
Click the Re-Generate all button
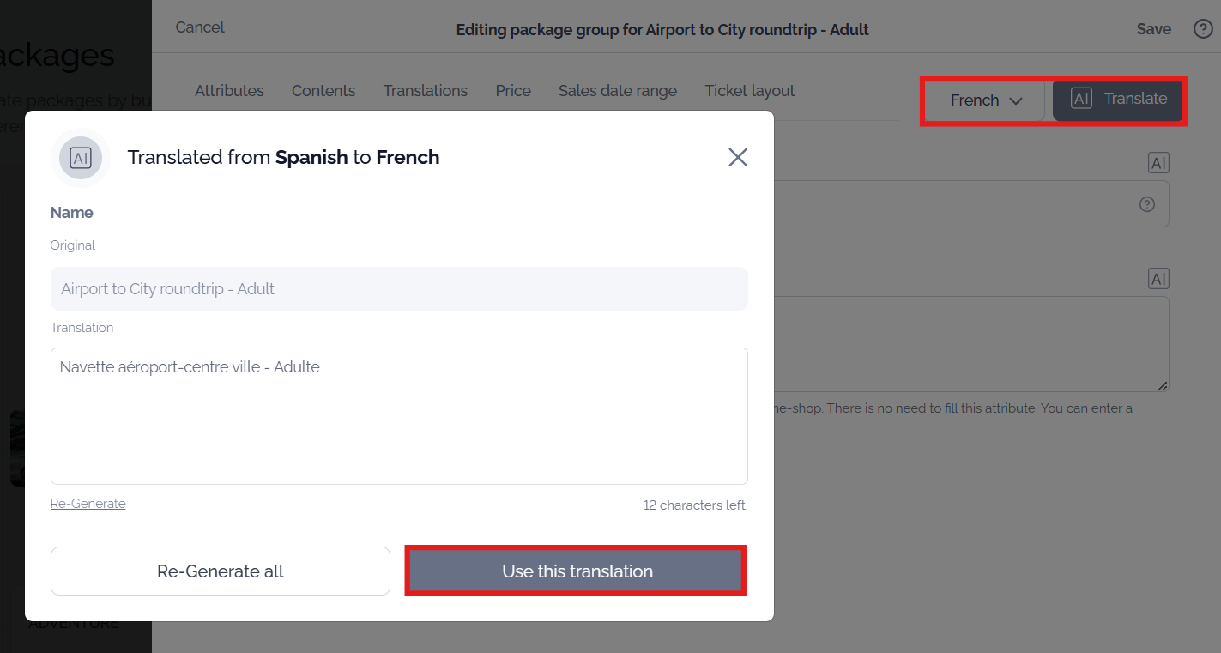(221, 571)
